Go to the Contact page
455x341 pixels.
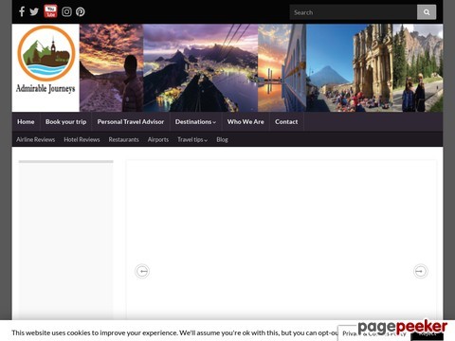click(286, 122)
